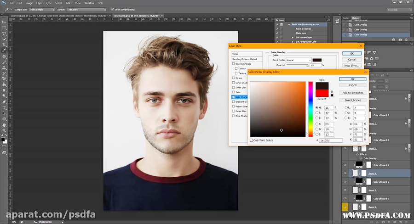Image resolution: width=414 pixels, height=224 pixels.
Task: Click OK in the Color Picker dialog
Action: pyautogui.click(x=353, y=79)
